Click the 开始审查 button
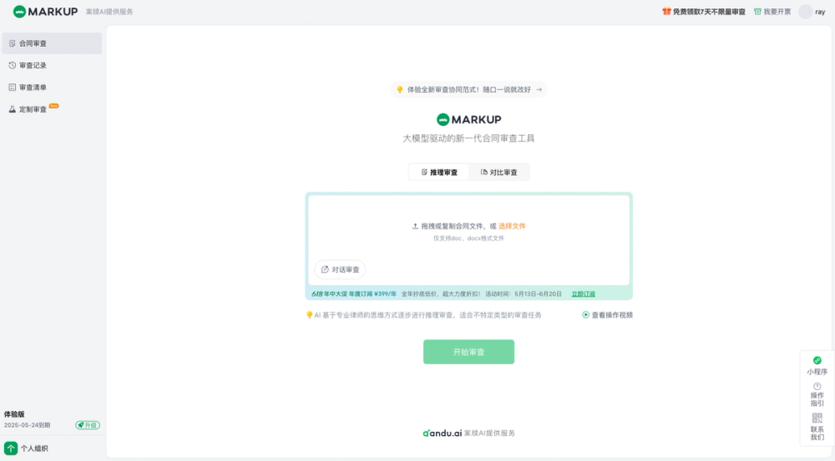Image resolution: width=835 pixels, height=461 pixels. coord(468,352)
